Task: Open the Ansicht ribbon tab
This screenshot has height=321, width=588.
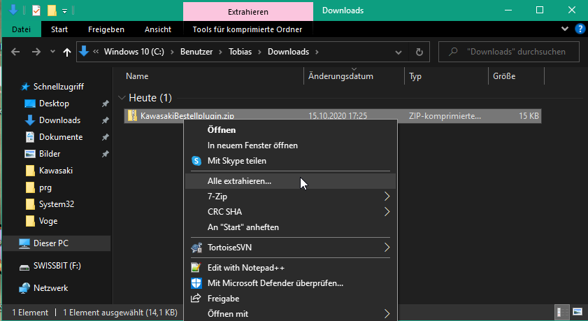Action: (158, 29)
